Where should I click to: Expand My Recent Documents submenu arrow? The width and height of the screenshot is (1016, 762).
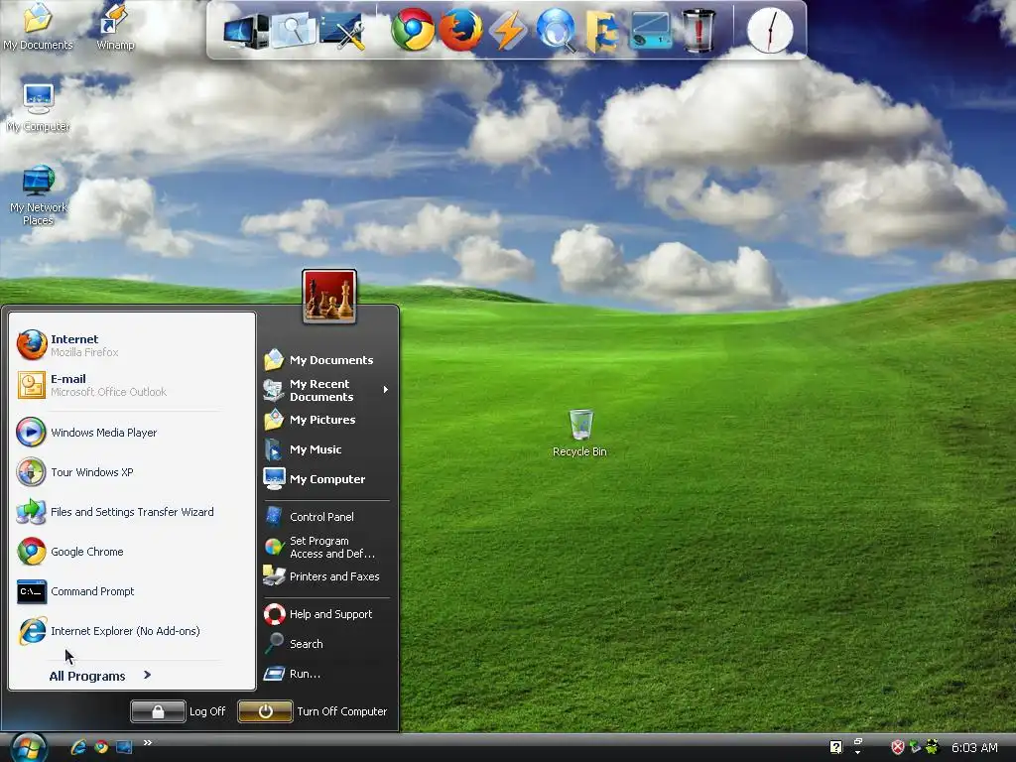(386, 389)
